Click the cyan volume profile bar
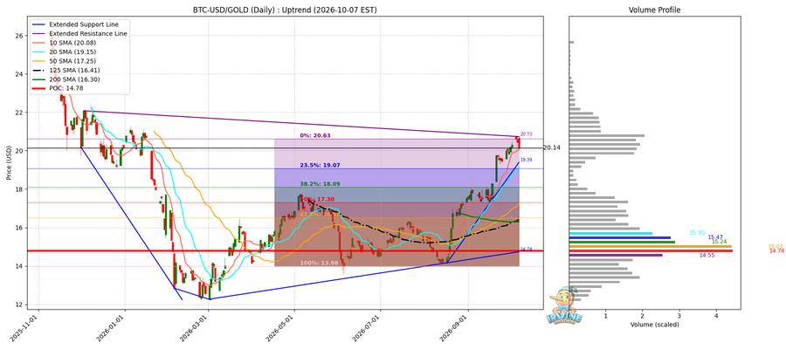786x349 pixels. coord(610,233)
